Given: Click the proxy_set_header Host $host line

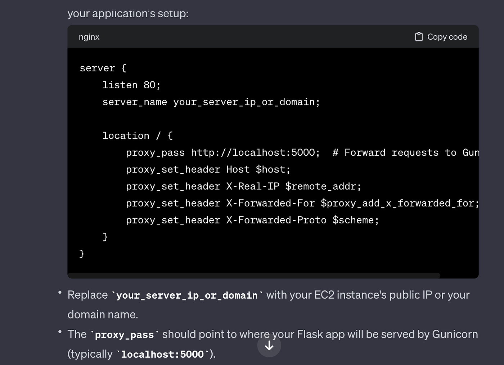Looking at the screenshot, I should pyautogui.click(x=208, y=170).
